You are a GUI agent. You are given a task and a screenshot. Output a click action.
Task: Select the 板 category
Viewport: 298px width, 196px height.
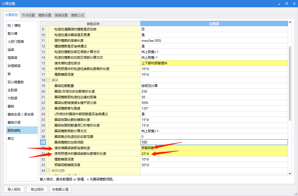[22, 74]
